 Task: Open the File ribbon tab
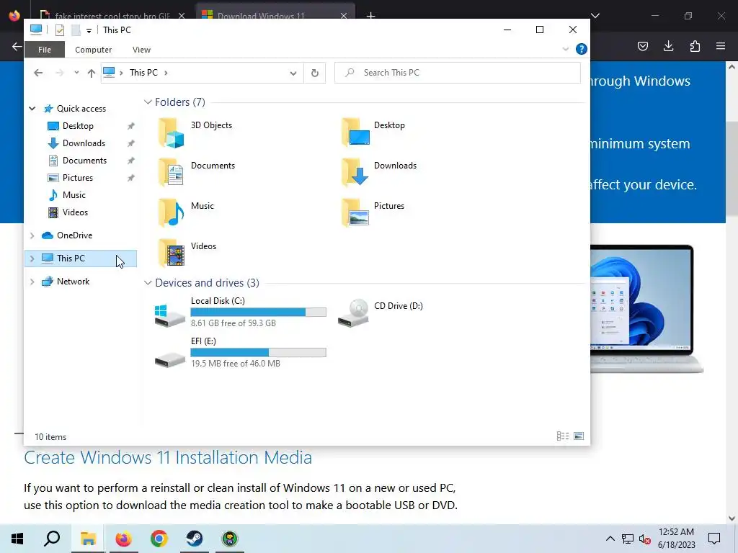pyautogui.click(x=45, y=50)
